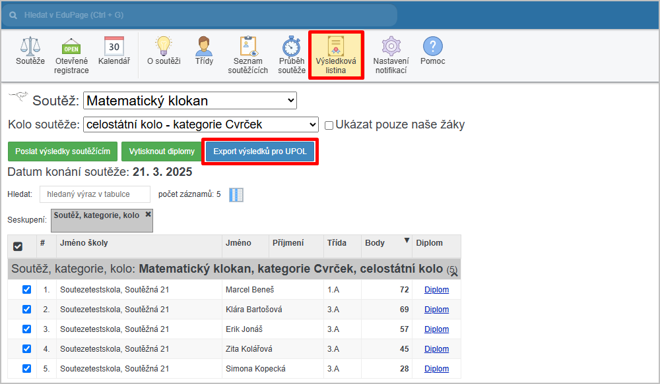Screen dimensions: 660x384
Task: Open Otevřené registrace icon
Action: [x=71, y=47]
